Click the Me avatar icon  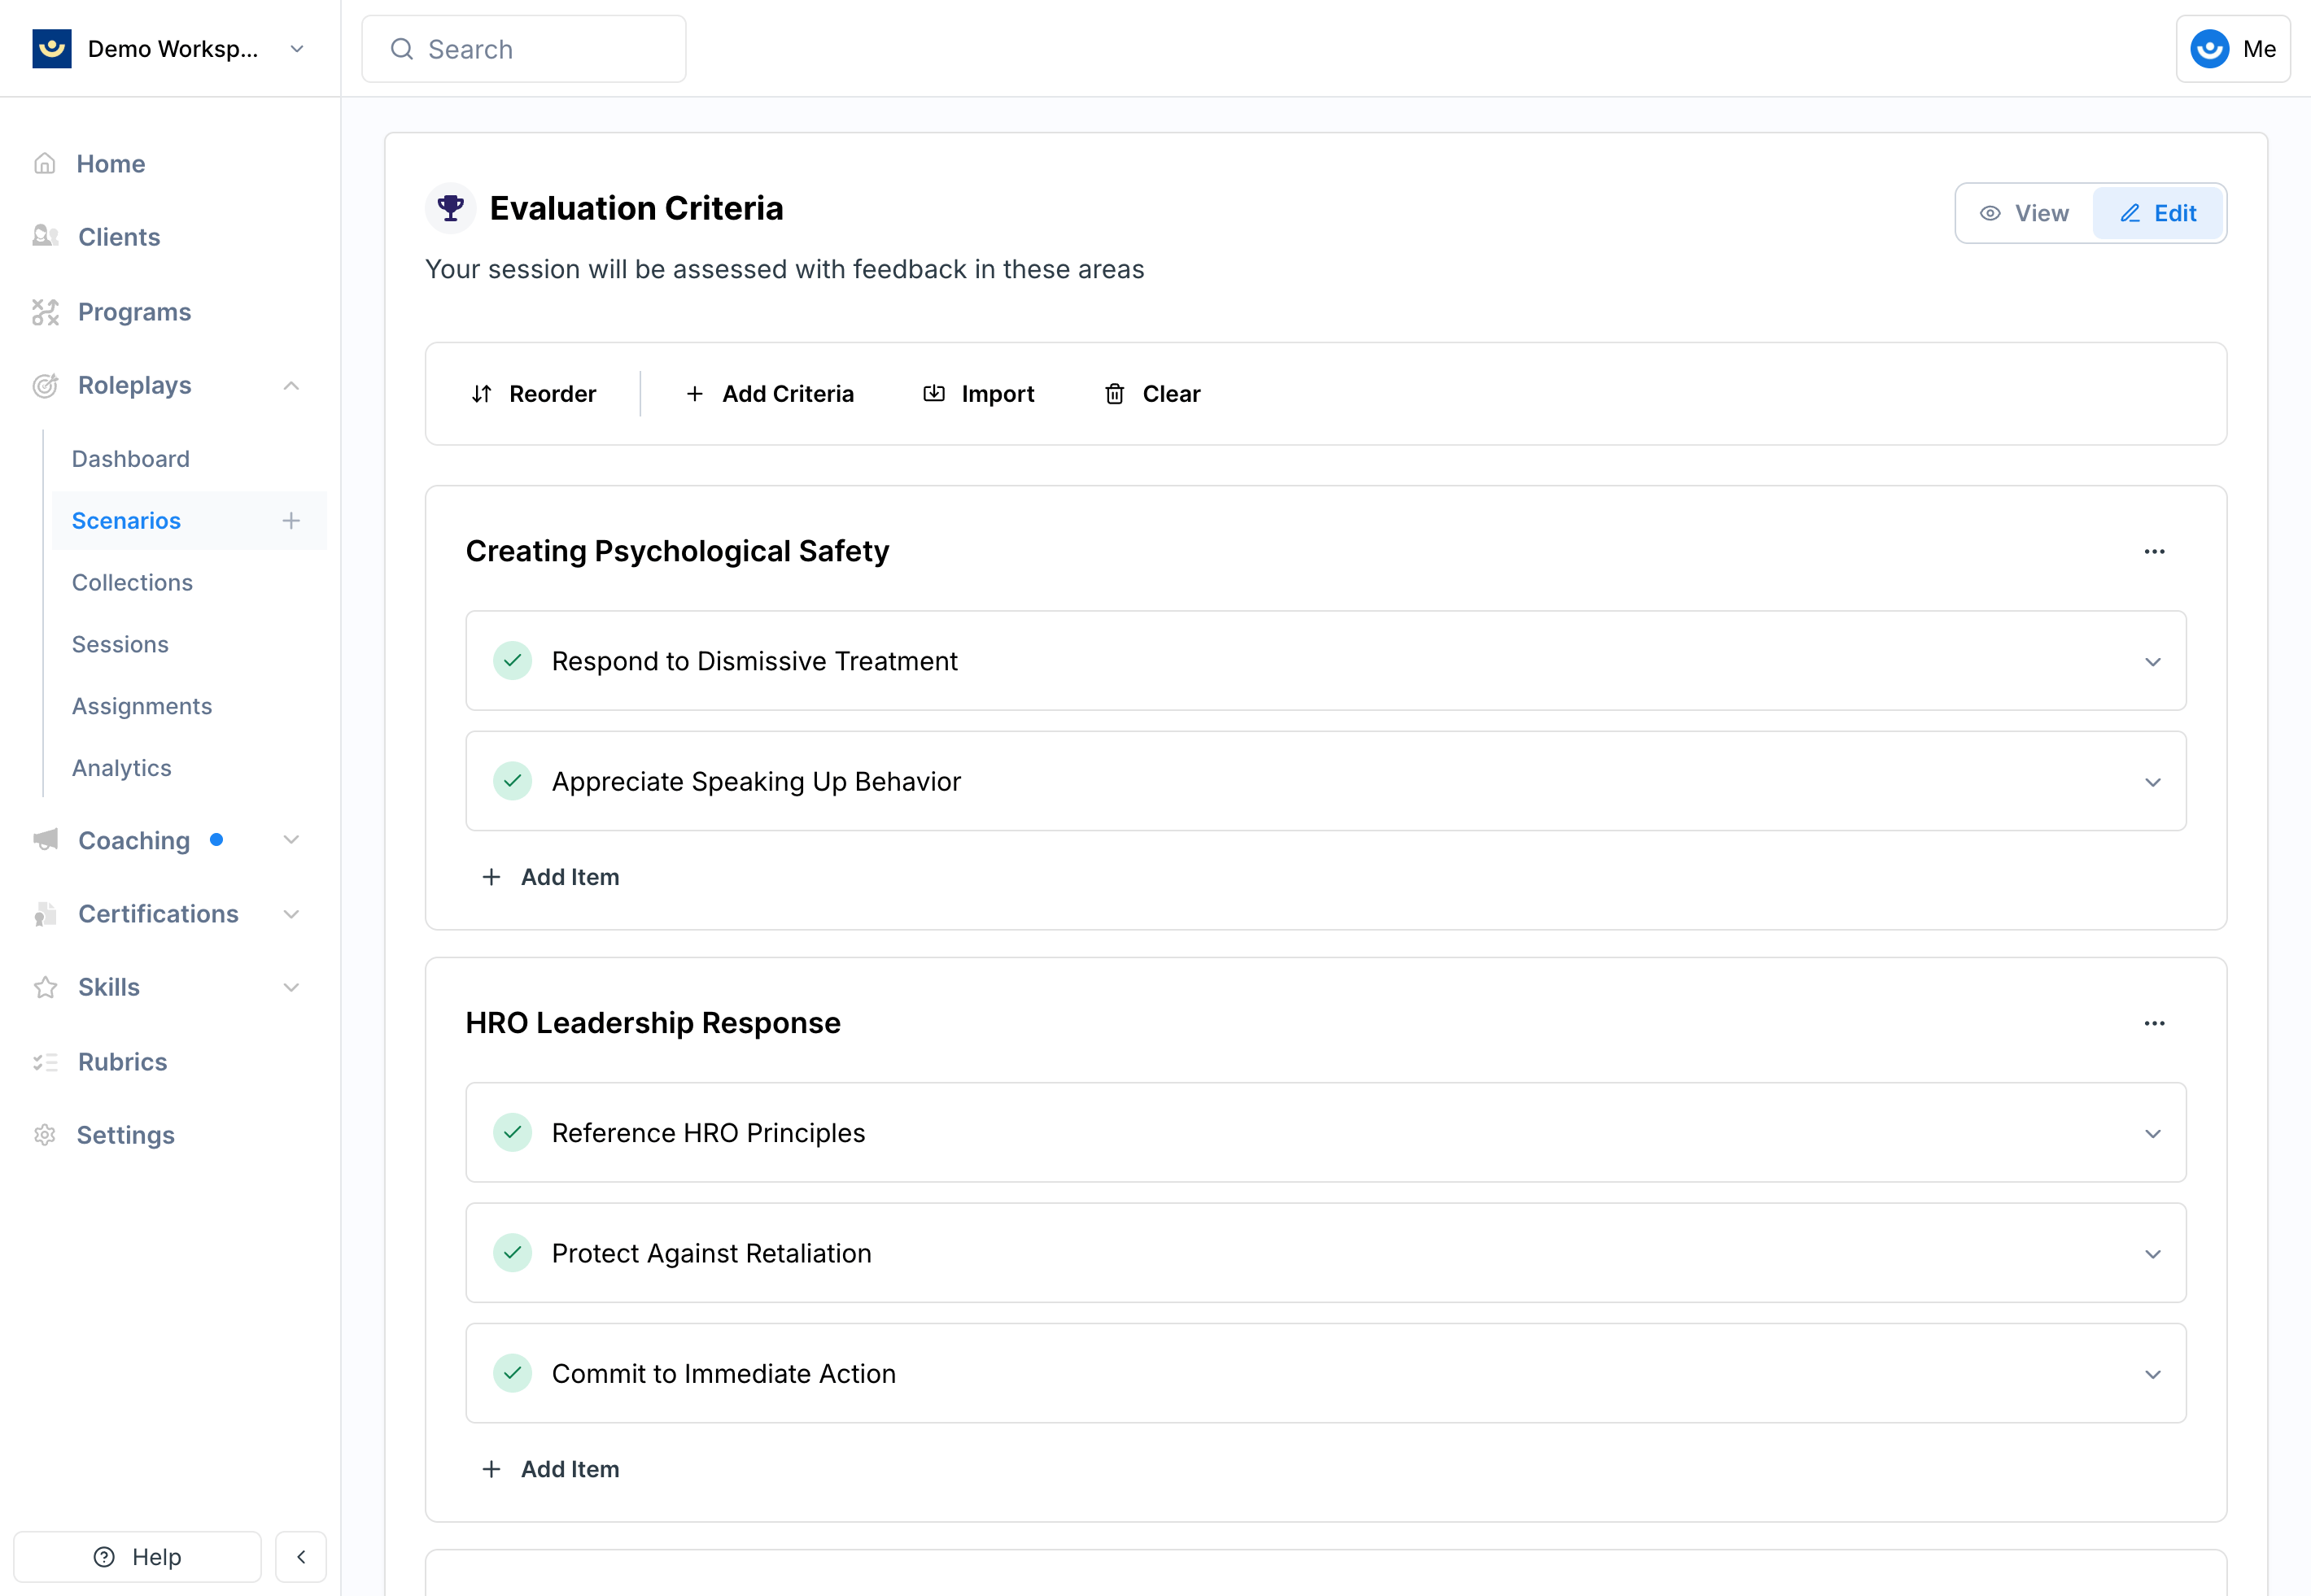pos(2209,49)
